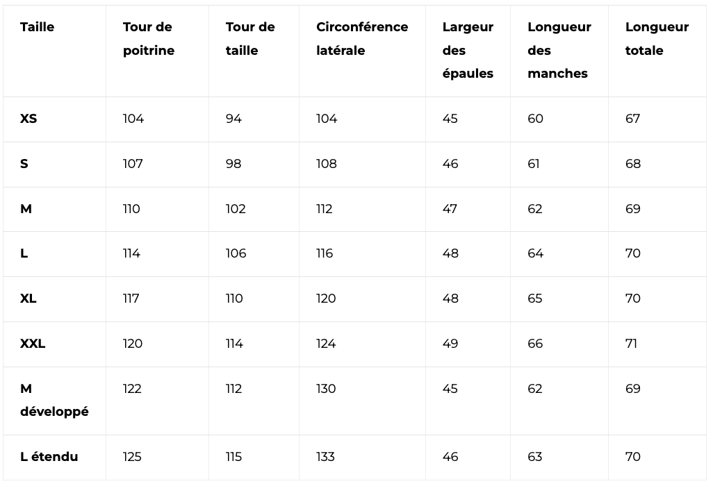Click the Tour de taille header
This screenshot has width=713, height=486.
250,39
